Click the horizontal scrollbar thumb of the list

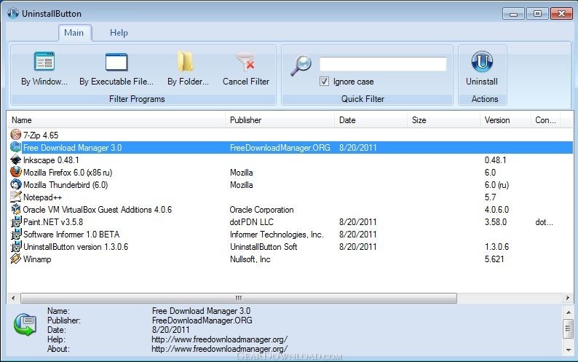(239, 298)
